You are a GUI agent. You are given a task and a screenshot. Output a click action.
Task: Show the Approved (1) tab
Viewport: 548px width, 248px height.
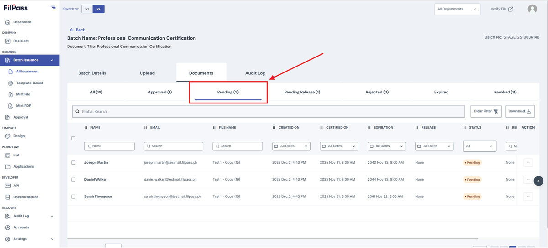coord(160,92)
